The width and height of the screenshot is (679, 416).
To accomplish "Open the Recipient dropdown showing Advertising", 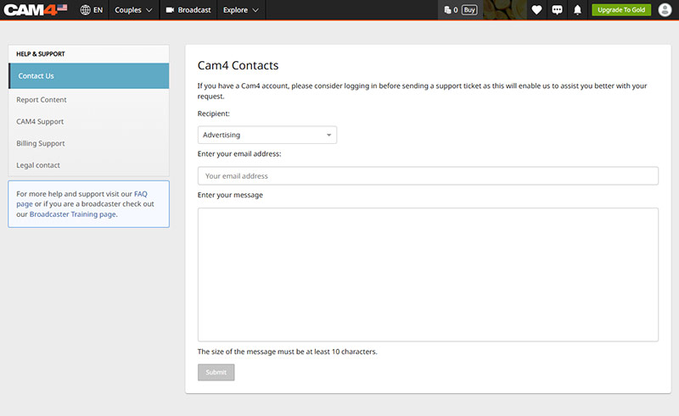I will [267, 135].
